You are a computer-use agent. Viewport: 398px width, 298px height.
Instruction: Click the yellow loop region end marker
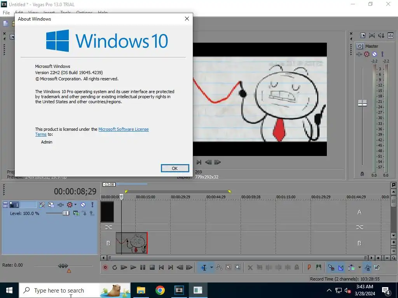(x=229, y=192)
